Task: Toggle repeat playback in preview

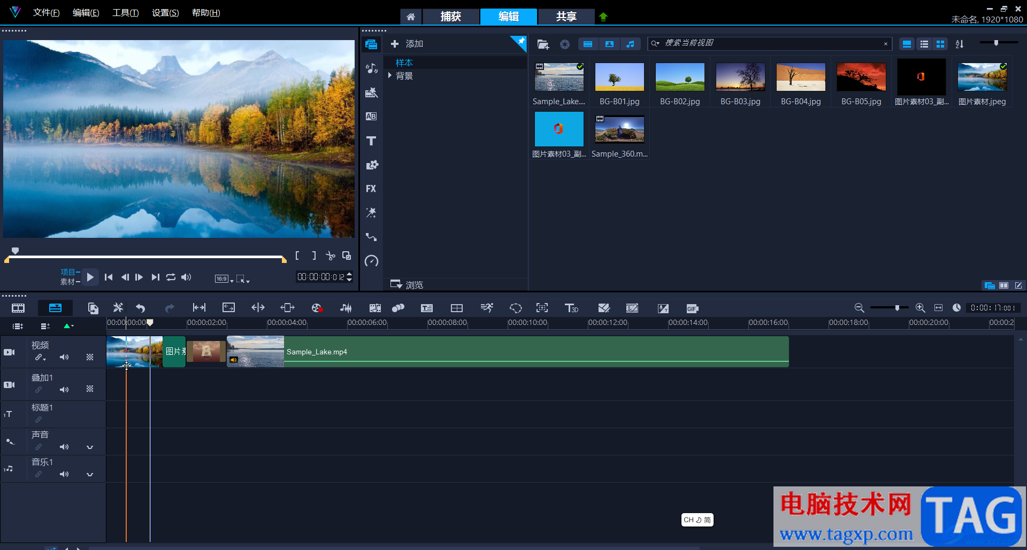Action: click(x=171, y=277)
